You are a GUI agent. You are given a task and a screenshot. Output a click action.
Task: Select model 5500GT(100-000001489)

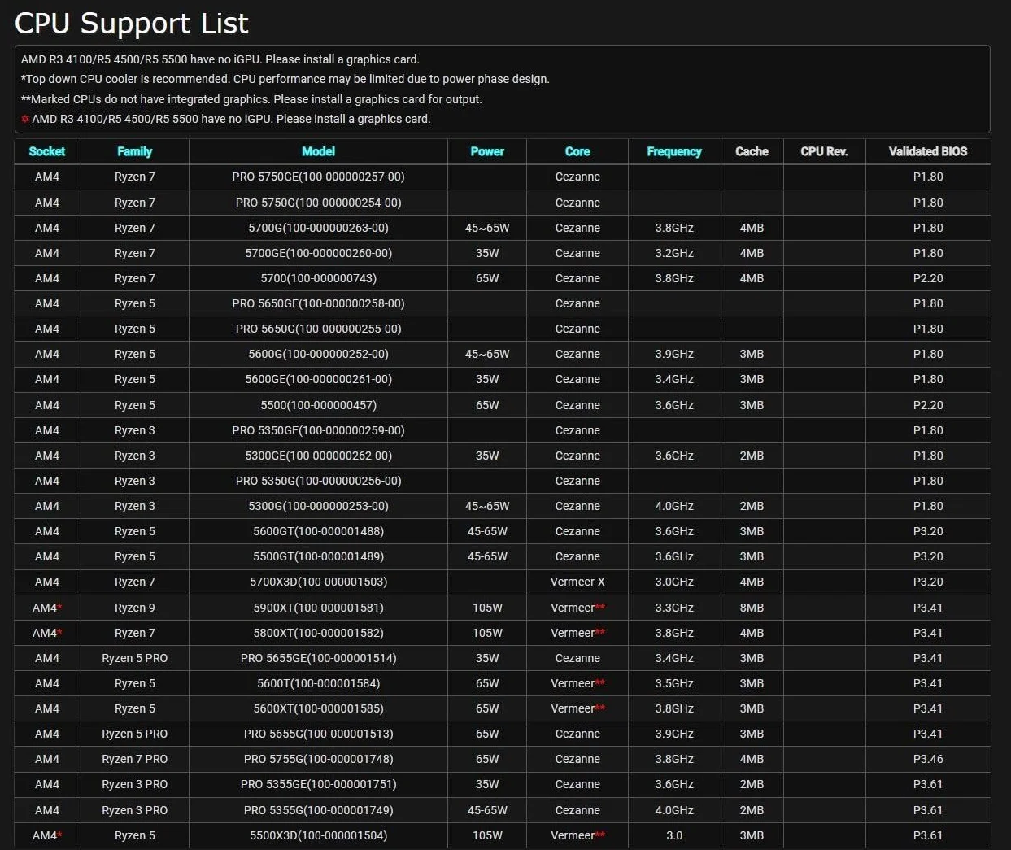tap(318, 556)
